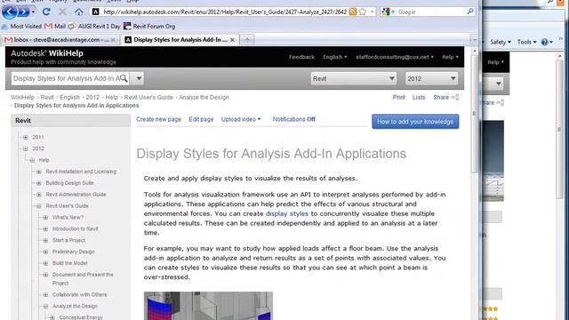The width and height of the screenshot is (569, 320).
Task: Collapse Revit User's Guide node
Action: coord(39,206)
